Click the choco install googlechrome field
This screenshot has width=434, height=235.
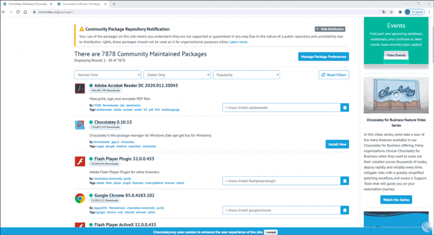coord(281,210)
